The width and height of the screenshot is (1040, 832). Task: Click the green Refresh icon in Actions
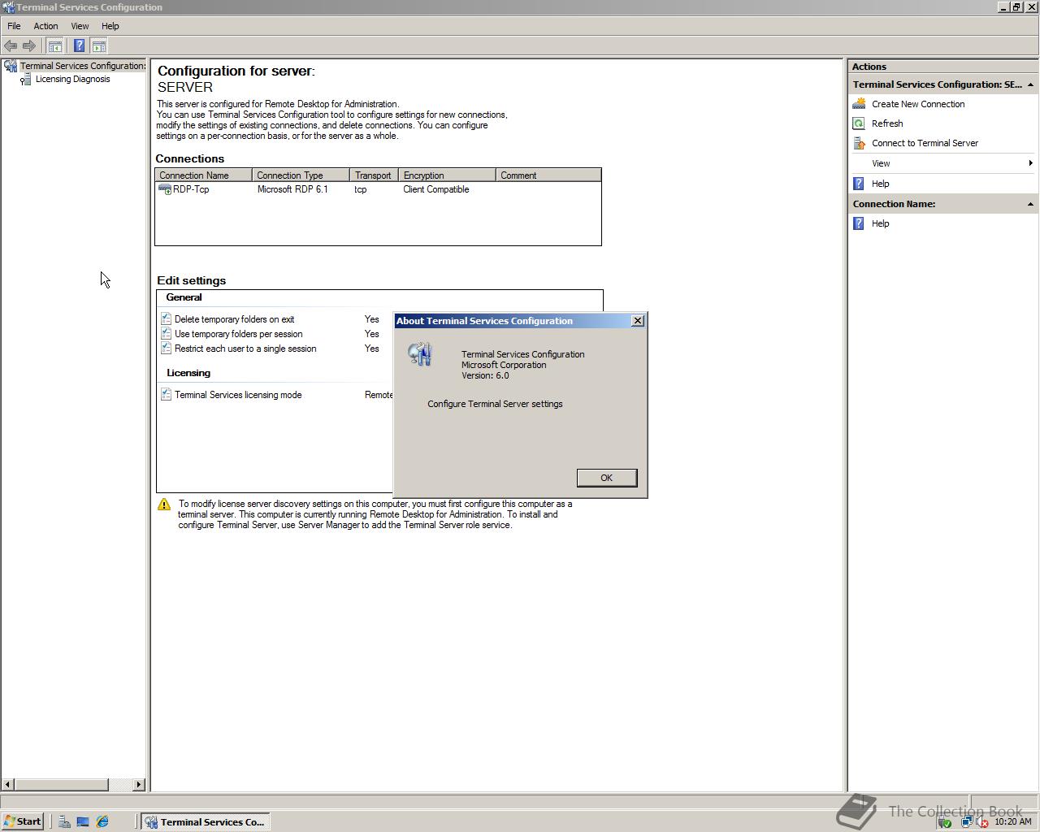click(859, 123)
